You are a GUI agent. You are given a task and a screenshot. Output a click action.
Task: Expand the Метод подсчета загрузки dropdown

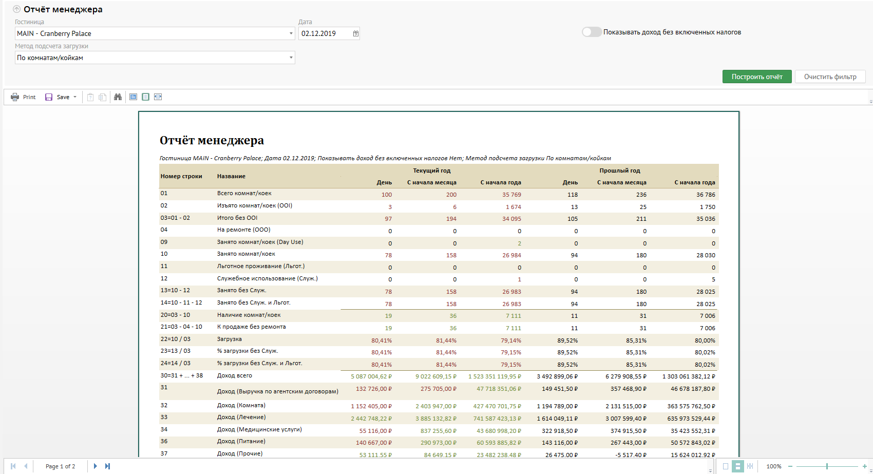[x=291, y=58]
